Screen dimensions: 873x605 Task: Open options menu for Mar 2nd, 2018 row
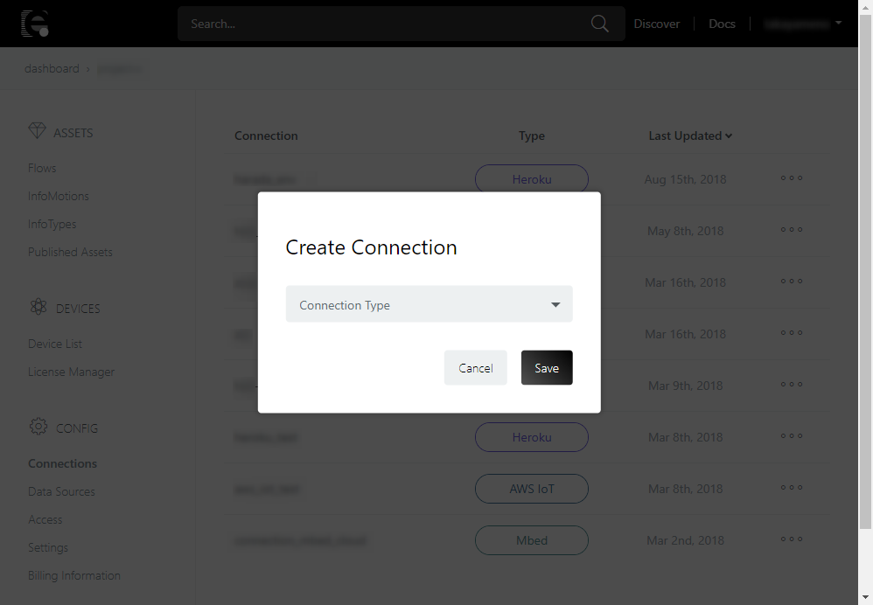click(791, 539)
